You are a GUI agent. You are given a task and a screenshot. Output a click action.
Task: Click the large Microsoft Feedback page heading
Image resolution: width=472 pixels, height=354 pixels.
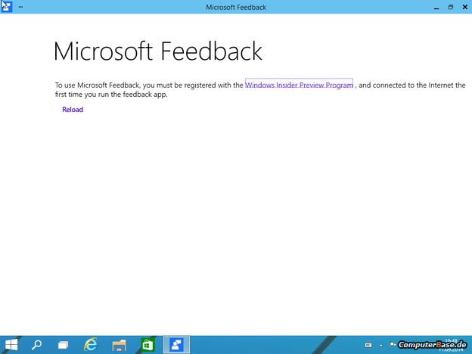point(158,51)
